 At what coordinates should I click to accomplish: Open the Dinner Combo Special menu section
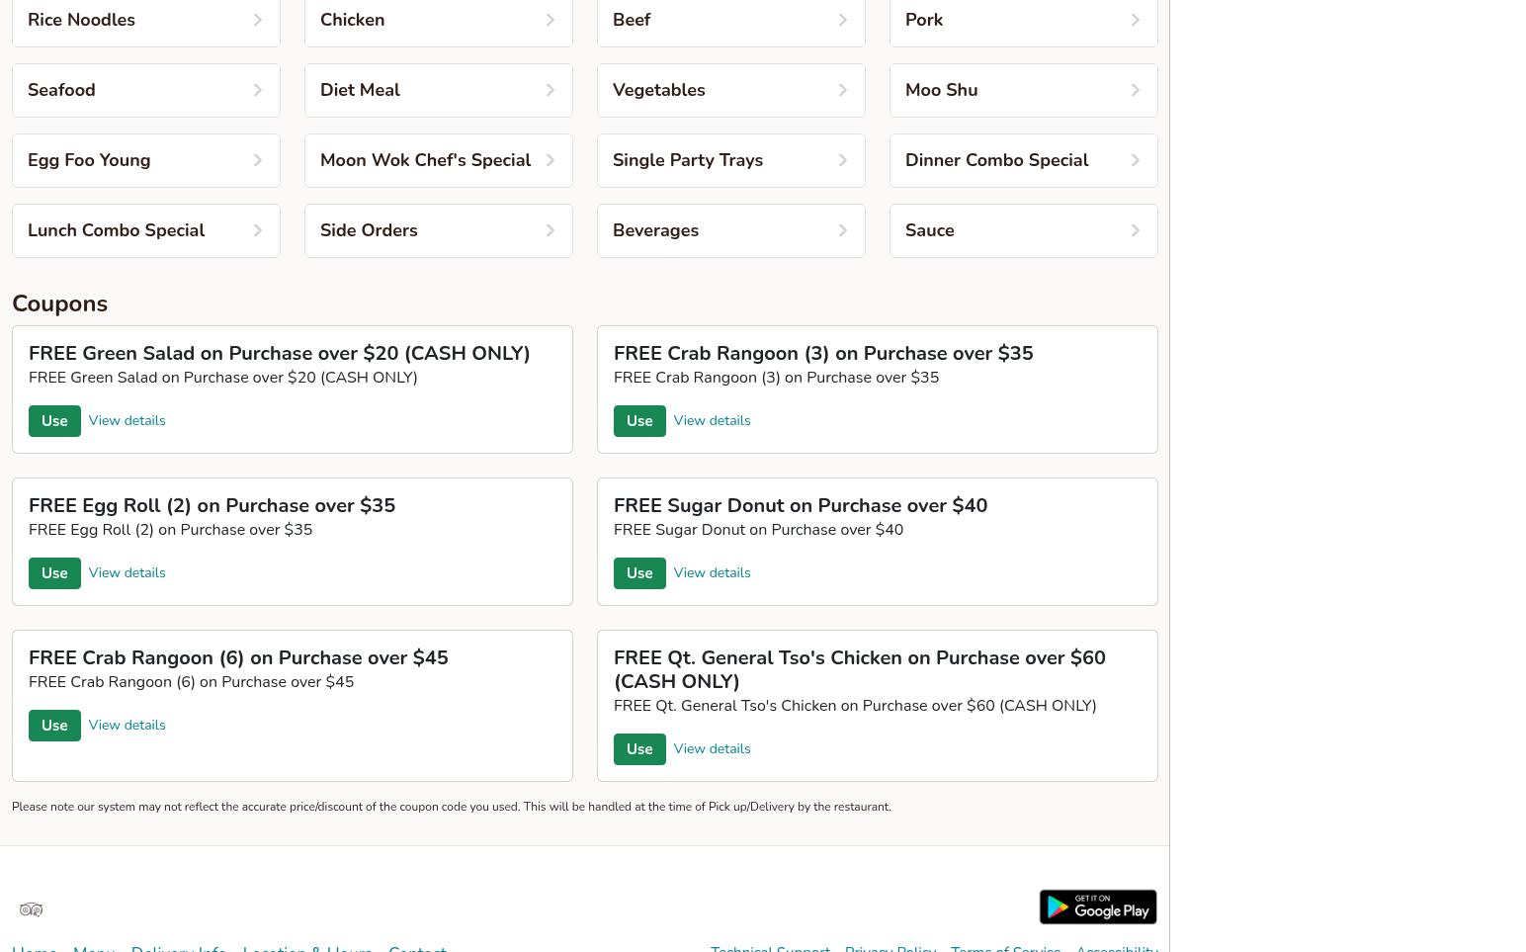click(1023, 161)
